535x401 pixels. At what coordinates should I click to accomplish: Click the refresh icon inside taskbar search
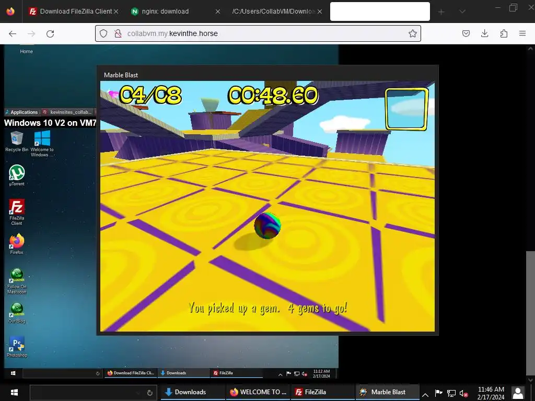pos(149,393)
